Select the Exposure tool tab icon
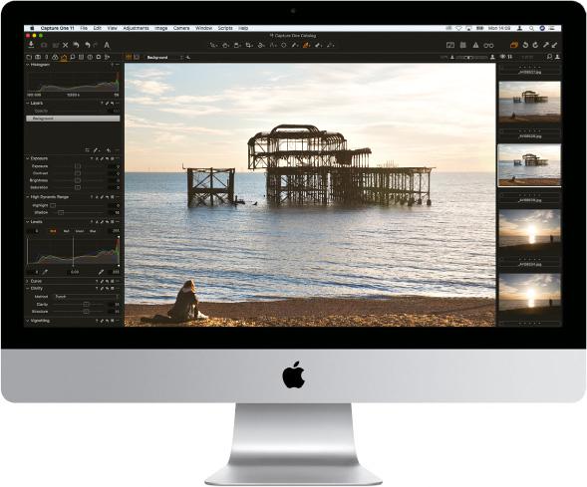The height and width of the screenshot is (487, 587). tap(64, 57)
